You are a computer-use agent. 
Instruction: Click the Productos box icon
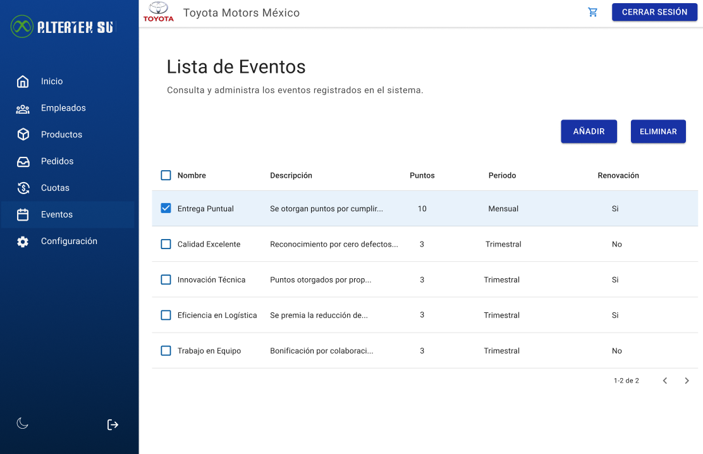tap(23, 135)
